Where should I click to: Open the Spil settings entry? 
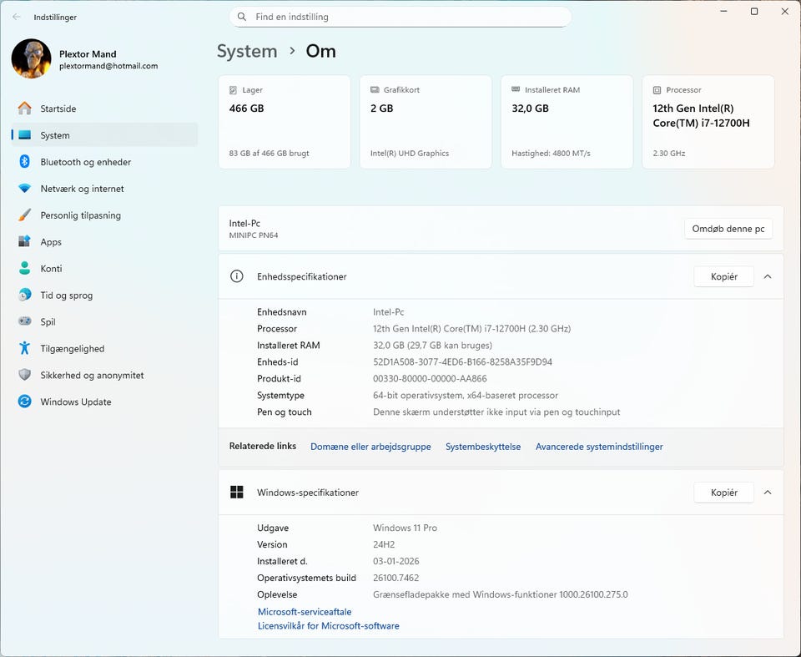(x=104, y=321)
